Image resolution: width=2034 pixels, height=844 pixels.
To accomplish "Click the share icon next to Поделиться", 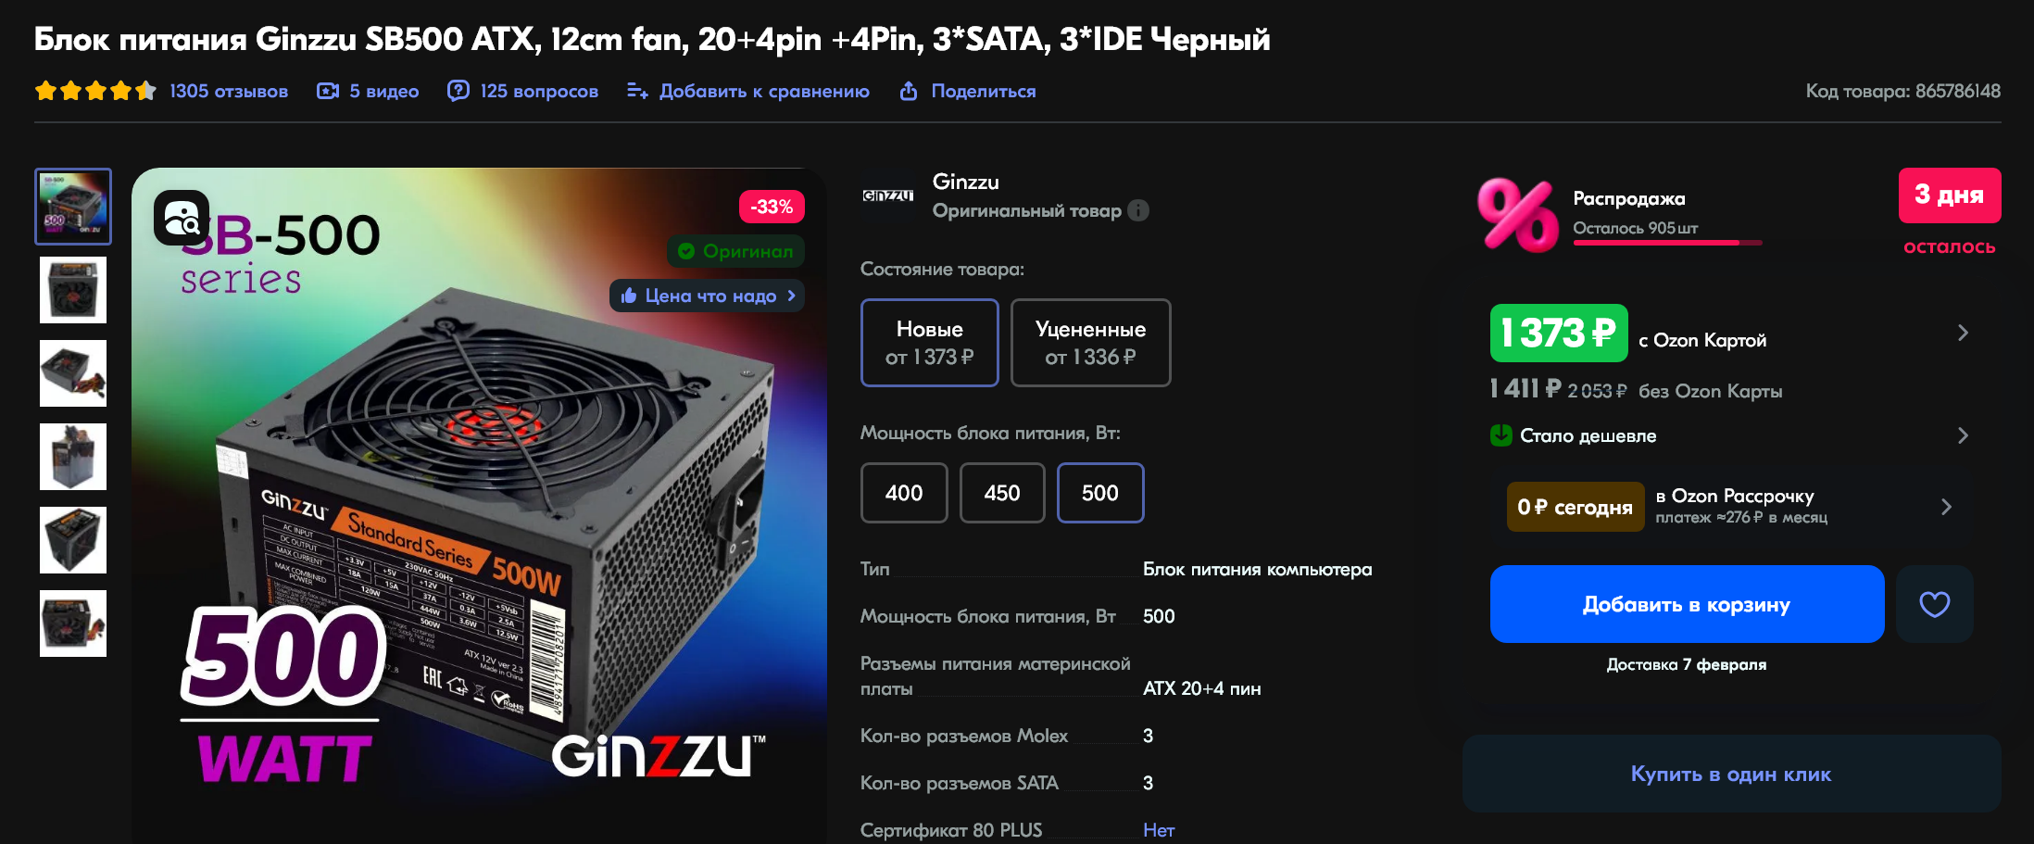I will click(x=909, y=91).
